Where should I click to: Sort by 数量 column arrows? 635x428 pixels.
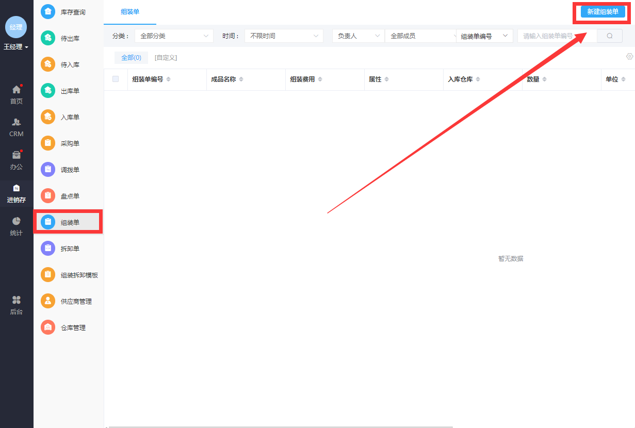tap(544, 79)
